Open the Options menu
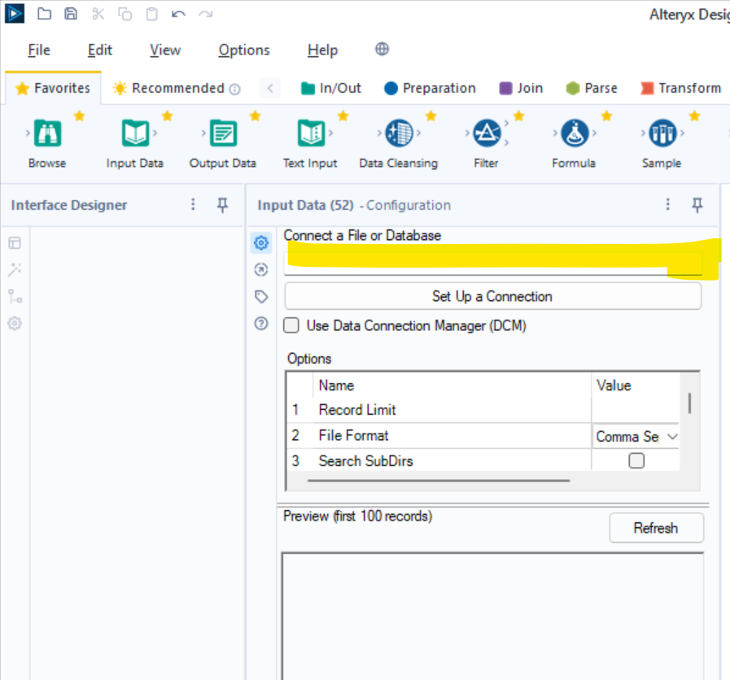 click(243, 50)
